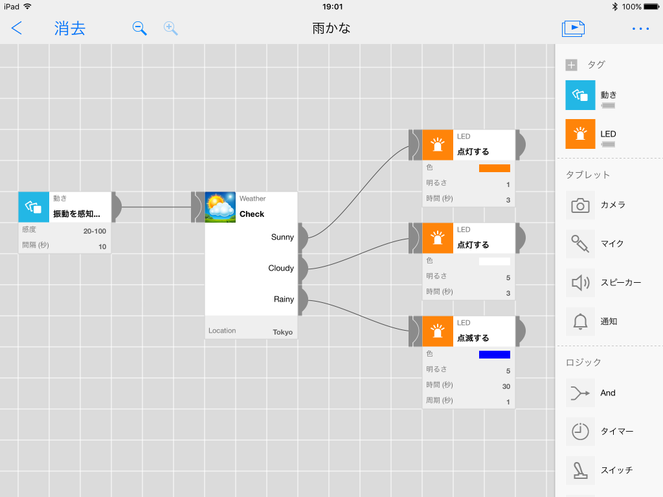The height and width of the screenshot is (497, 663).
Task: Tap the recipe title 雨かな
Action: coord(331,28)
